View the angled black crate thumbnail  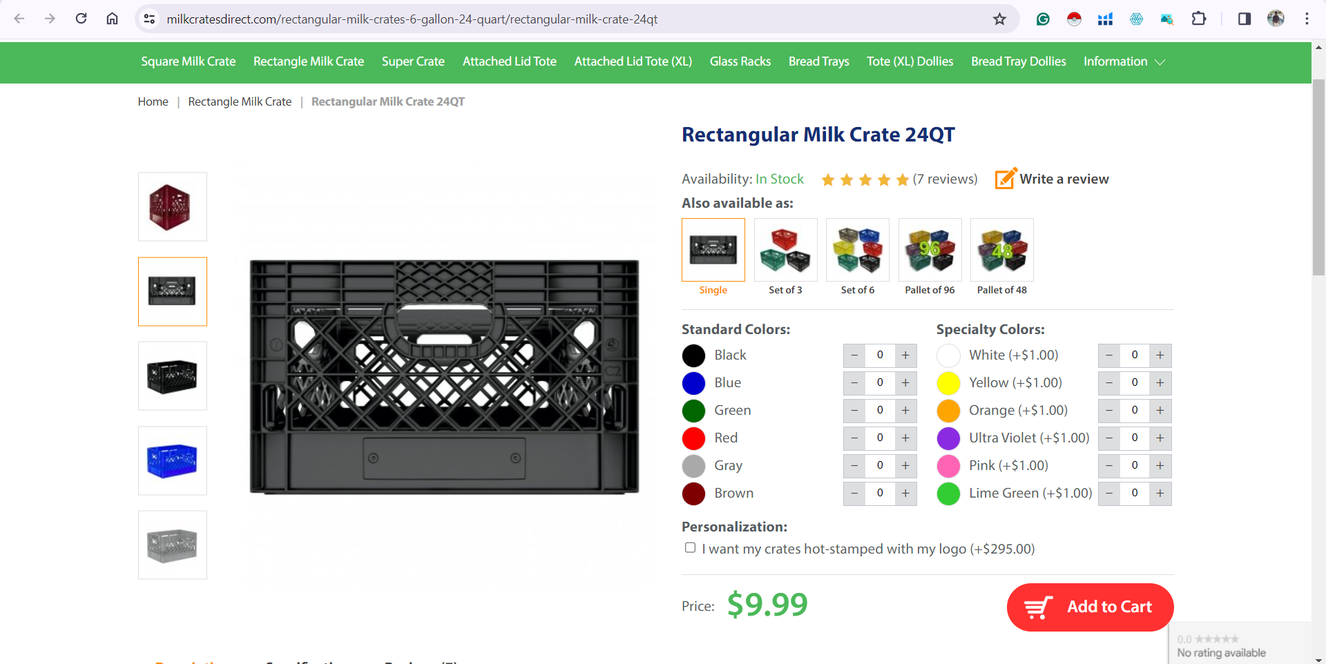tap(173, 375)
